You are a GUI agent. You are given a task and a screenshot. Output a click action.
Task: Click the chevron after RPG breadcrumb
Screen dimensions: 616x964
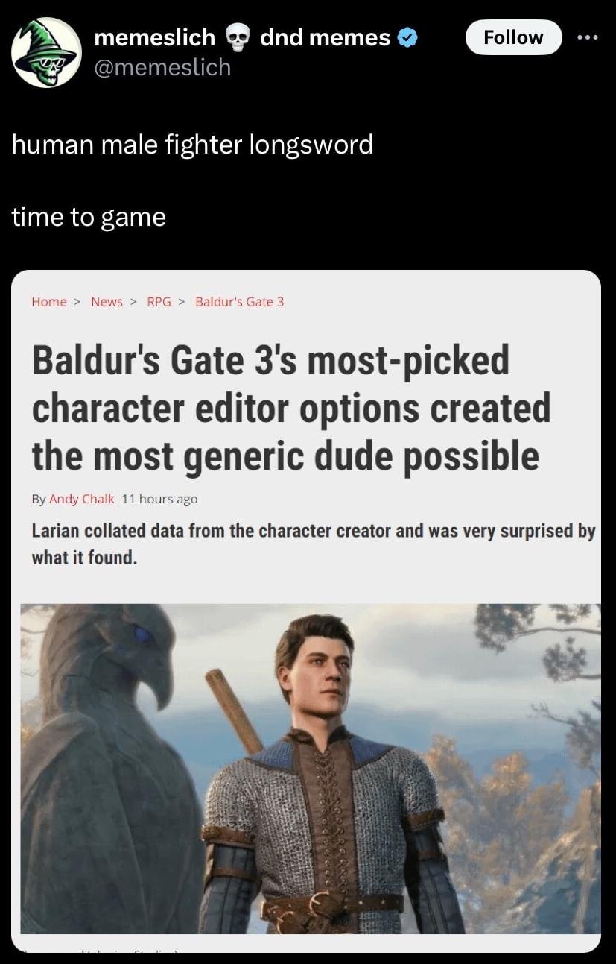(182, 302)
